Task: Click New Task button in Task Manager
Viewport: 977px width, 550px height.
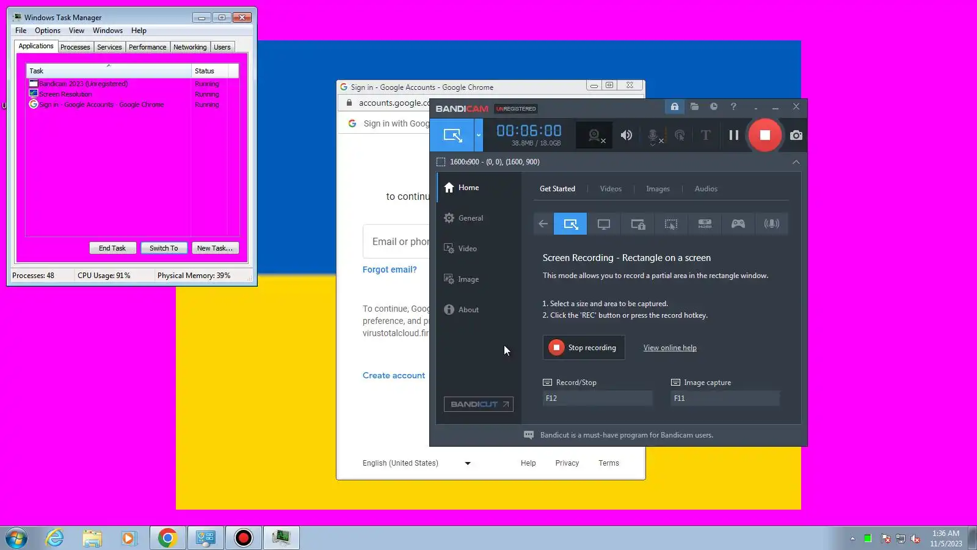Action: tap(215, 248)
